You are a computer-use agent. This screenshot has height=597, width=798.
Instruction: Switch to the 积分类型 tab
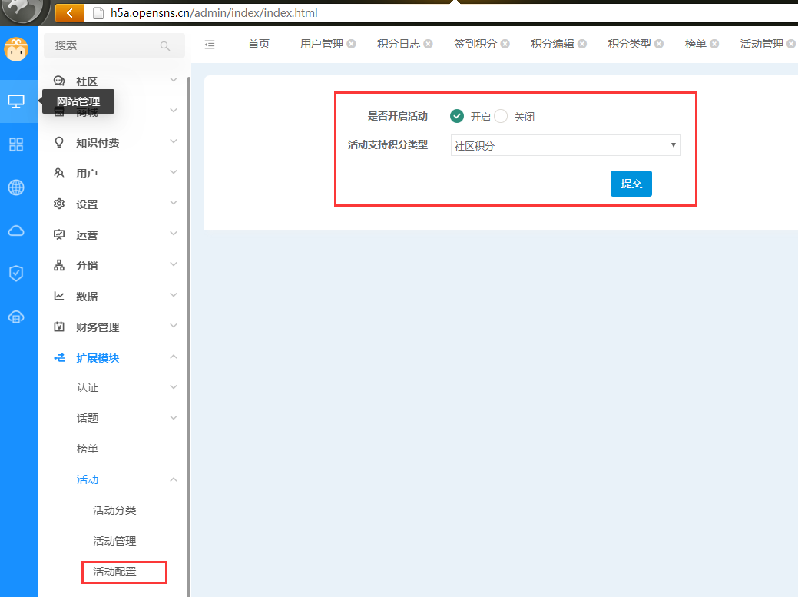coord(630,44)
